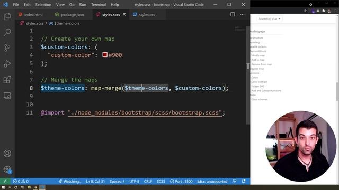
Task: Open the Run menu
Action: (x=83, y=5)
